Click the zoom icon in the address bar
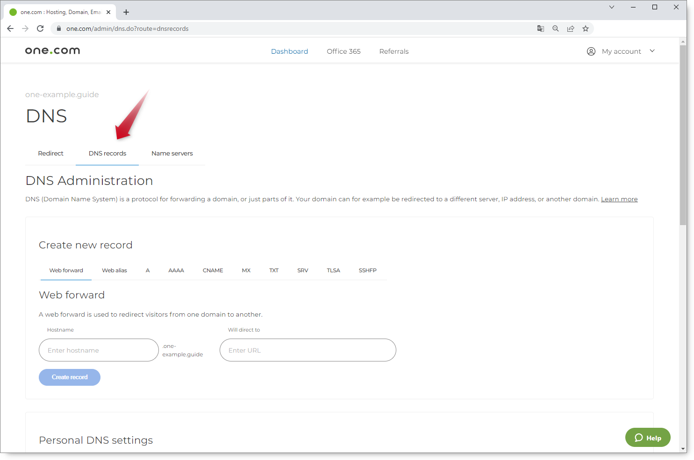694x460 pixels. (x=556, y=28)
